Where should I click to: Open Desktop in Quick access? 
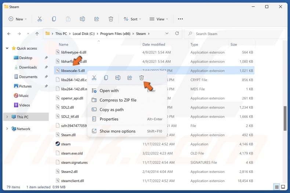(26, 58)
